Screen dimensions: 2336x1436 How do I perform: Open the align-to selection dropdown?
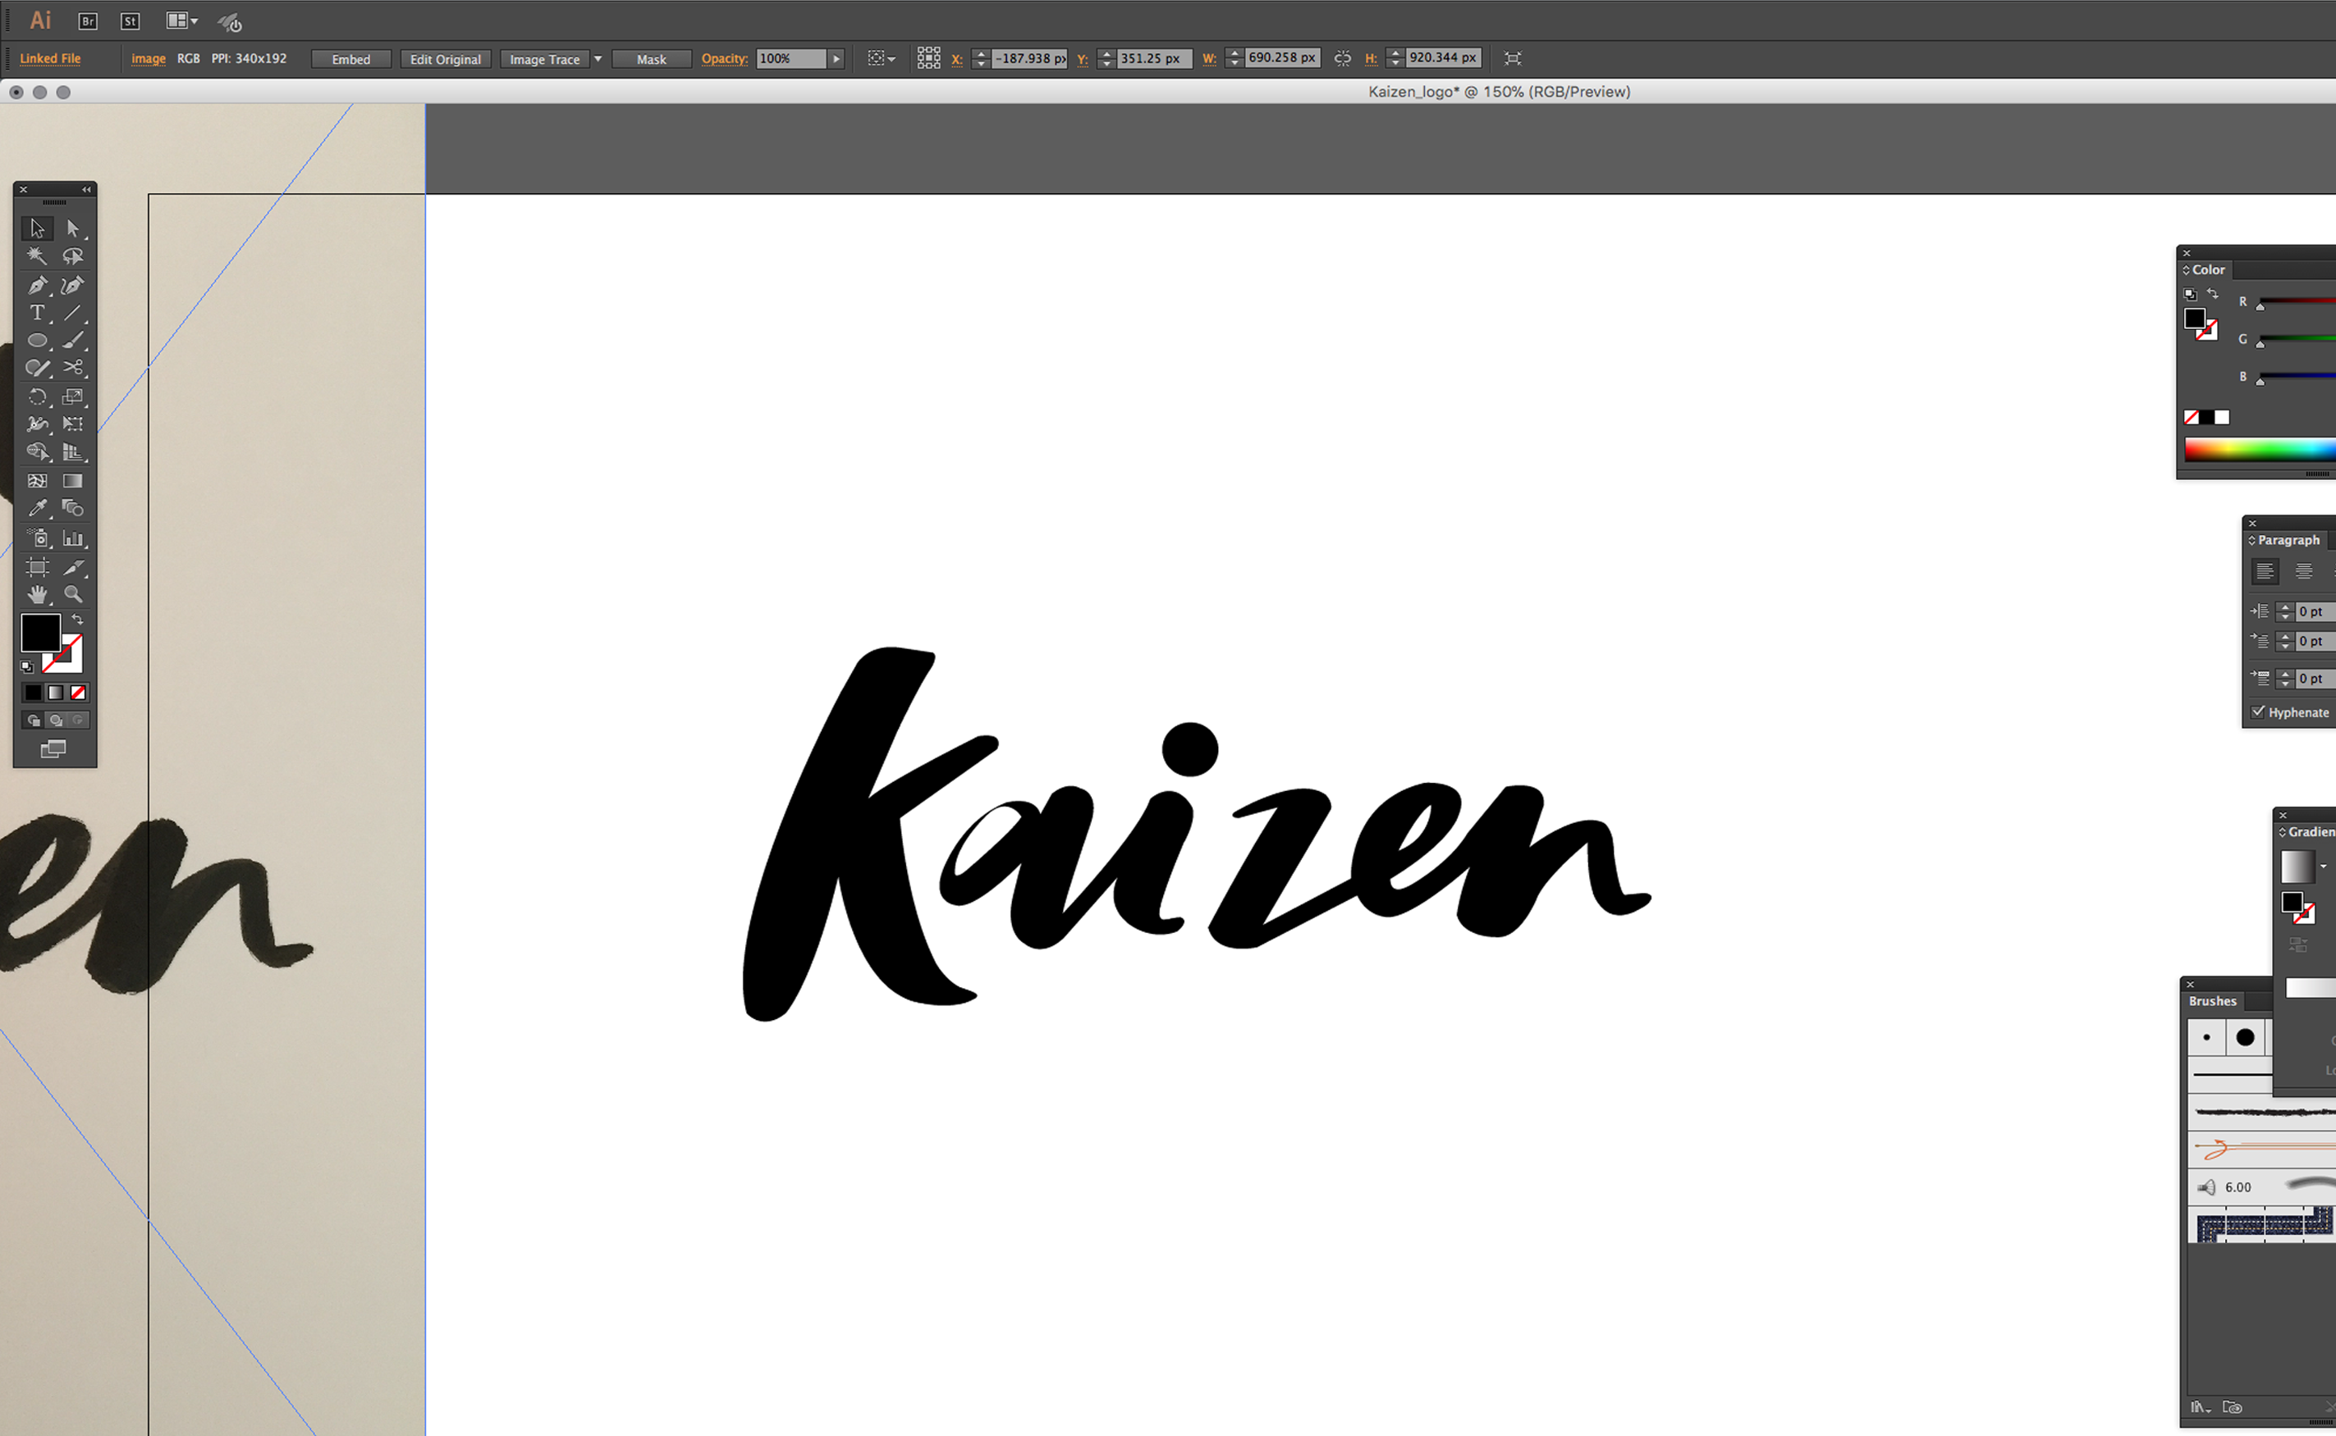coord(882,59)
